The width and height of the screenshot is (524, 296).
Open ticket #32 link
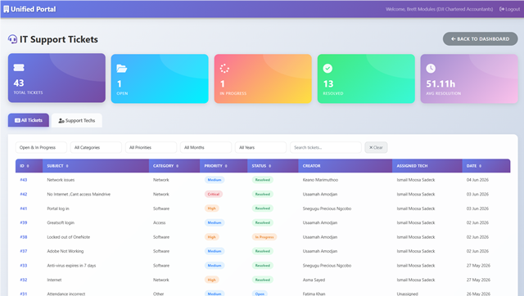24,280
